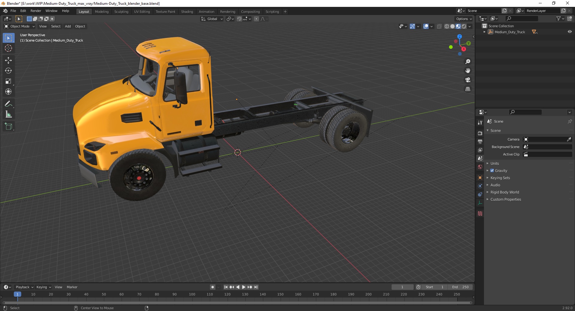Screen dimensions: 575x311
Task: Pick the Select Box tool
Action: 8,38
